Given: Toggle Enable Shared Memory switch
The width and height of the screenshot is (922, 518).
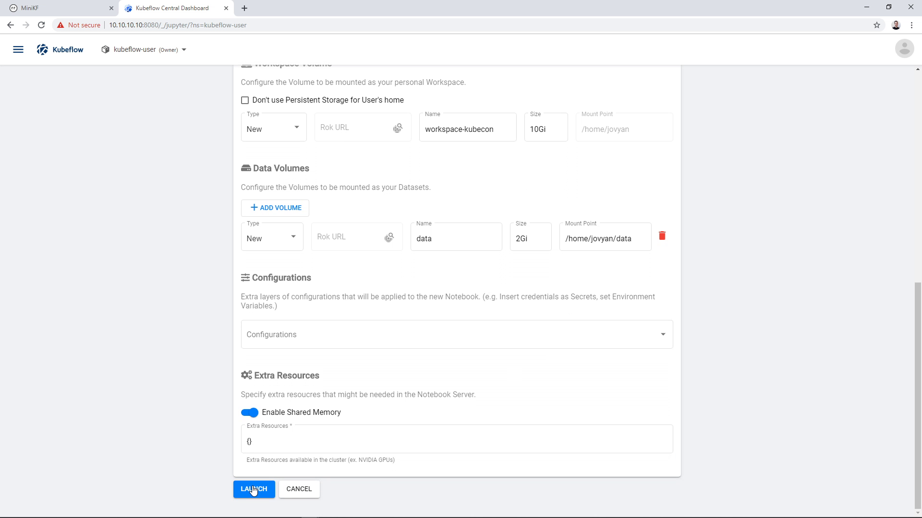Looking at the screenshot, I should pos(250,412).
